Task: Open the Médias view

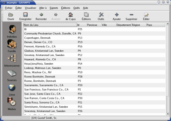Action: click(12, 104)
